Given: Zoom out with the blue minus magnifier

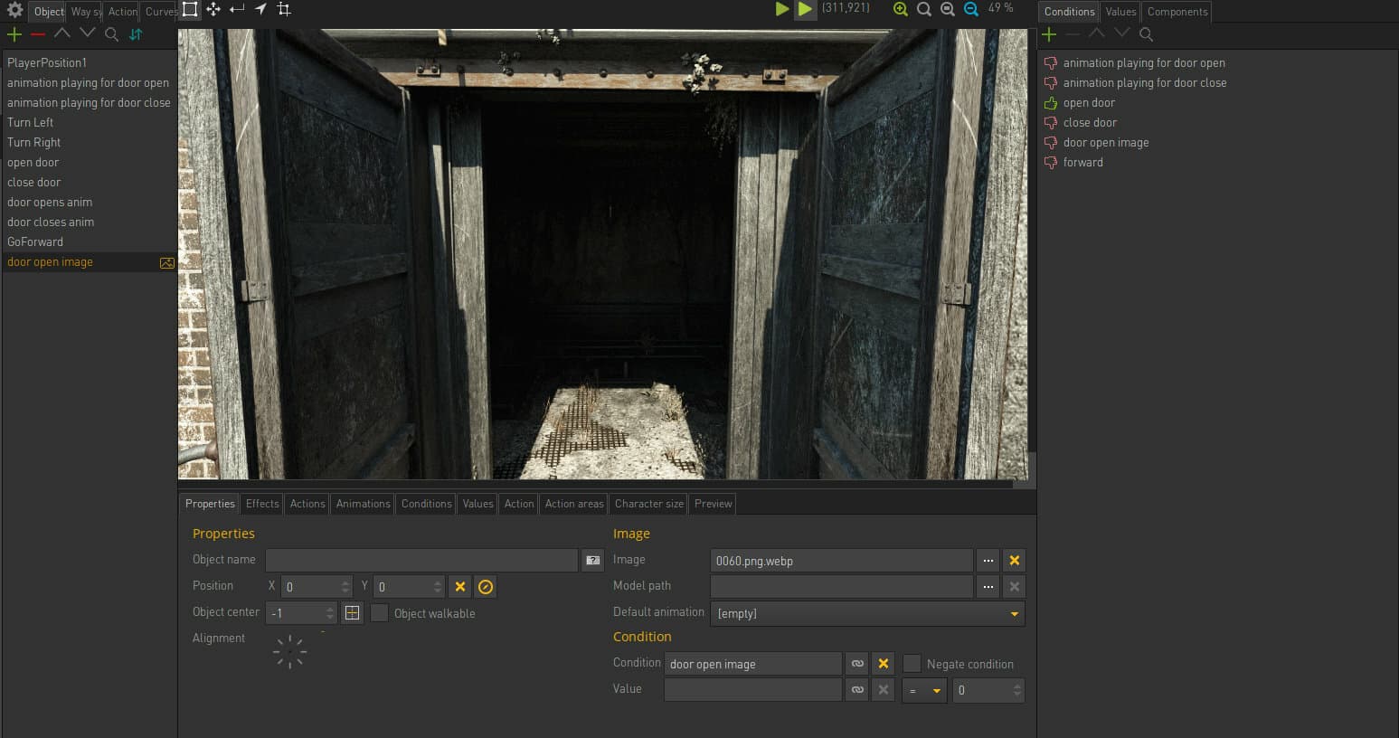Looking at the screenshot, I should [x=971, y=9].
